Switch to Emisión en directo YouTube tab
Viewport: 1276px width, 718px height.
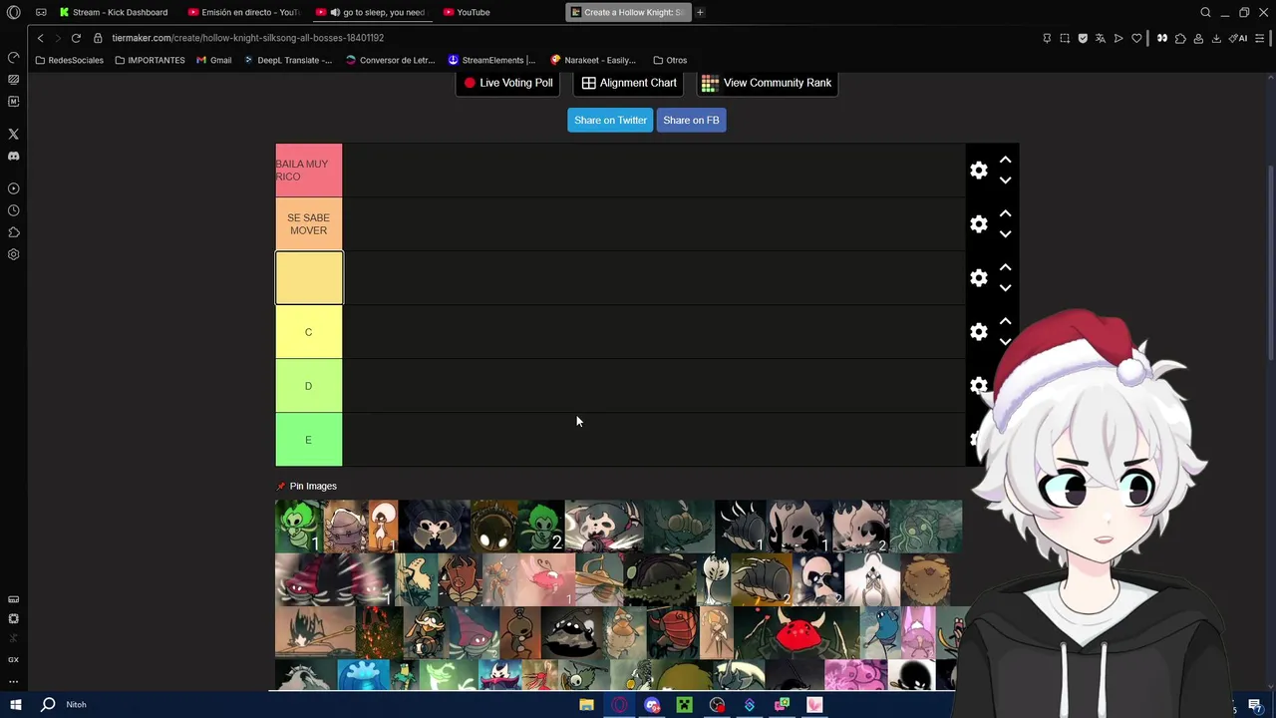244,12
